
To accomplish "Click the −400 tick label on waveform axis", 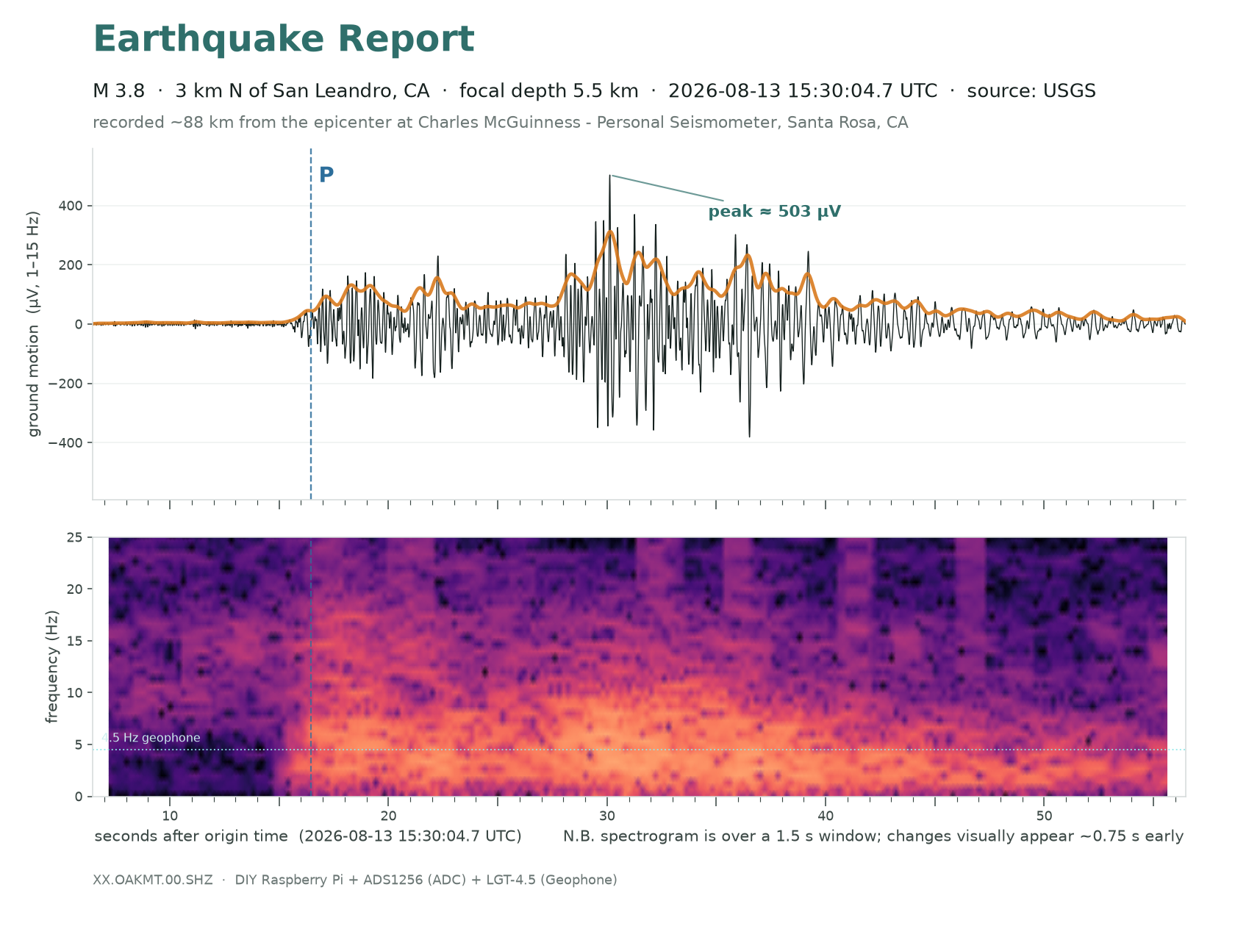I will click(66, 442).
